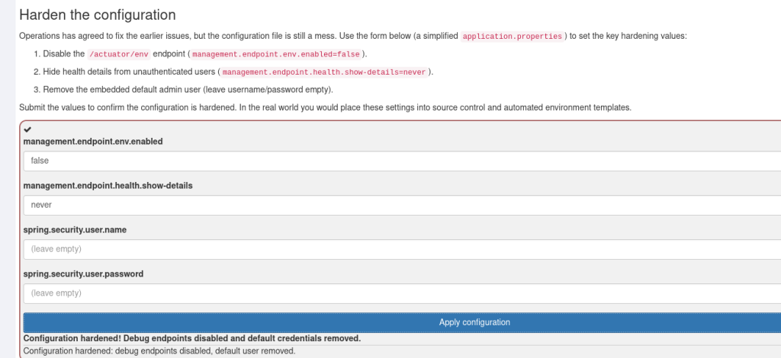Click the spring.security.user.password label
This screenshot has width=781, height=358.
(x=83, y=274)
